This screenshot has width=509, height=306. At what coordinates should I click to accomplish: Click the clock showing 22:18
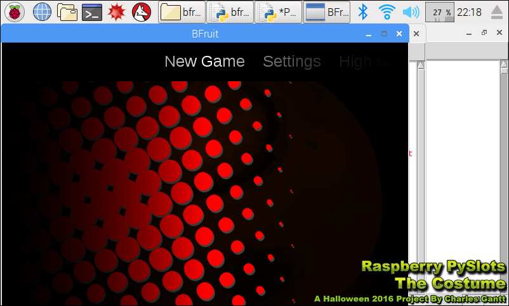click(469, 12)
